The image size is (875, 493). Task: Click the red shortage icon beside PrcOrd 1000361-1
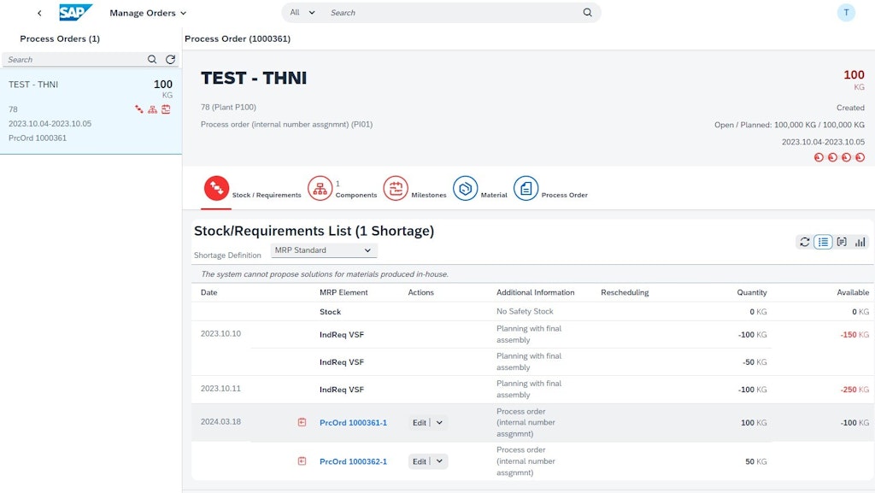click(302, 421)
